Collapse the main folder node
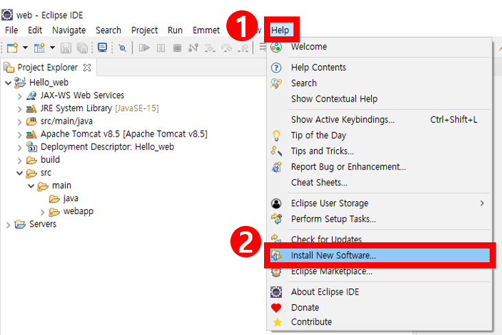This screenshot has height=335, width=502. coord(31,185)
